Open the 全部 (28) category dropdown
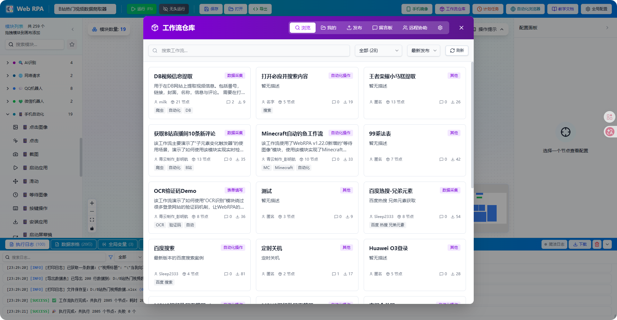617x320 pixels. pyautogui.click(x=378, y=51)
